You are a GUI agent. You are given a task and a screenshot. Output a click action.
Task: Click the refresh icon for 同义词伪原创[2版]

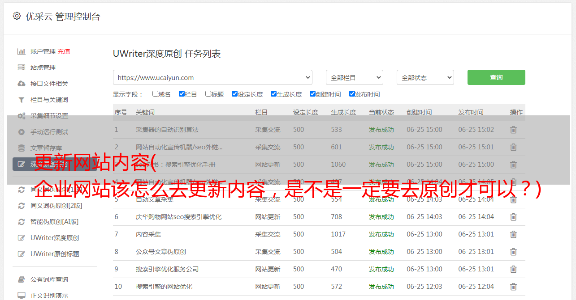(21, 206)
